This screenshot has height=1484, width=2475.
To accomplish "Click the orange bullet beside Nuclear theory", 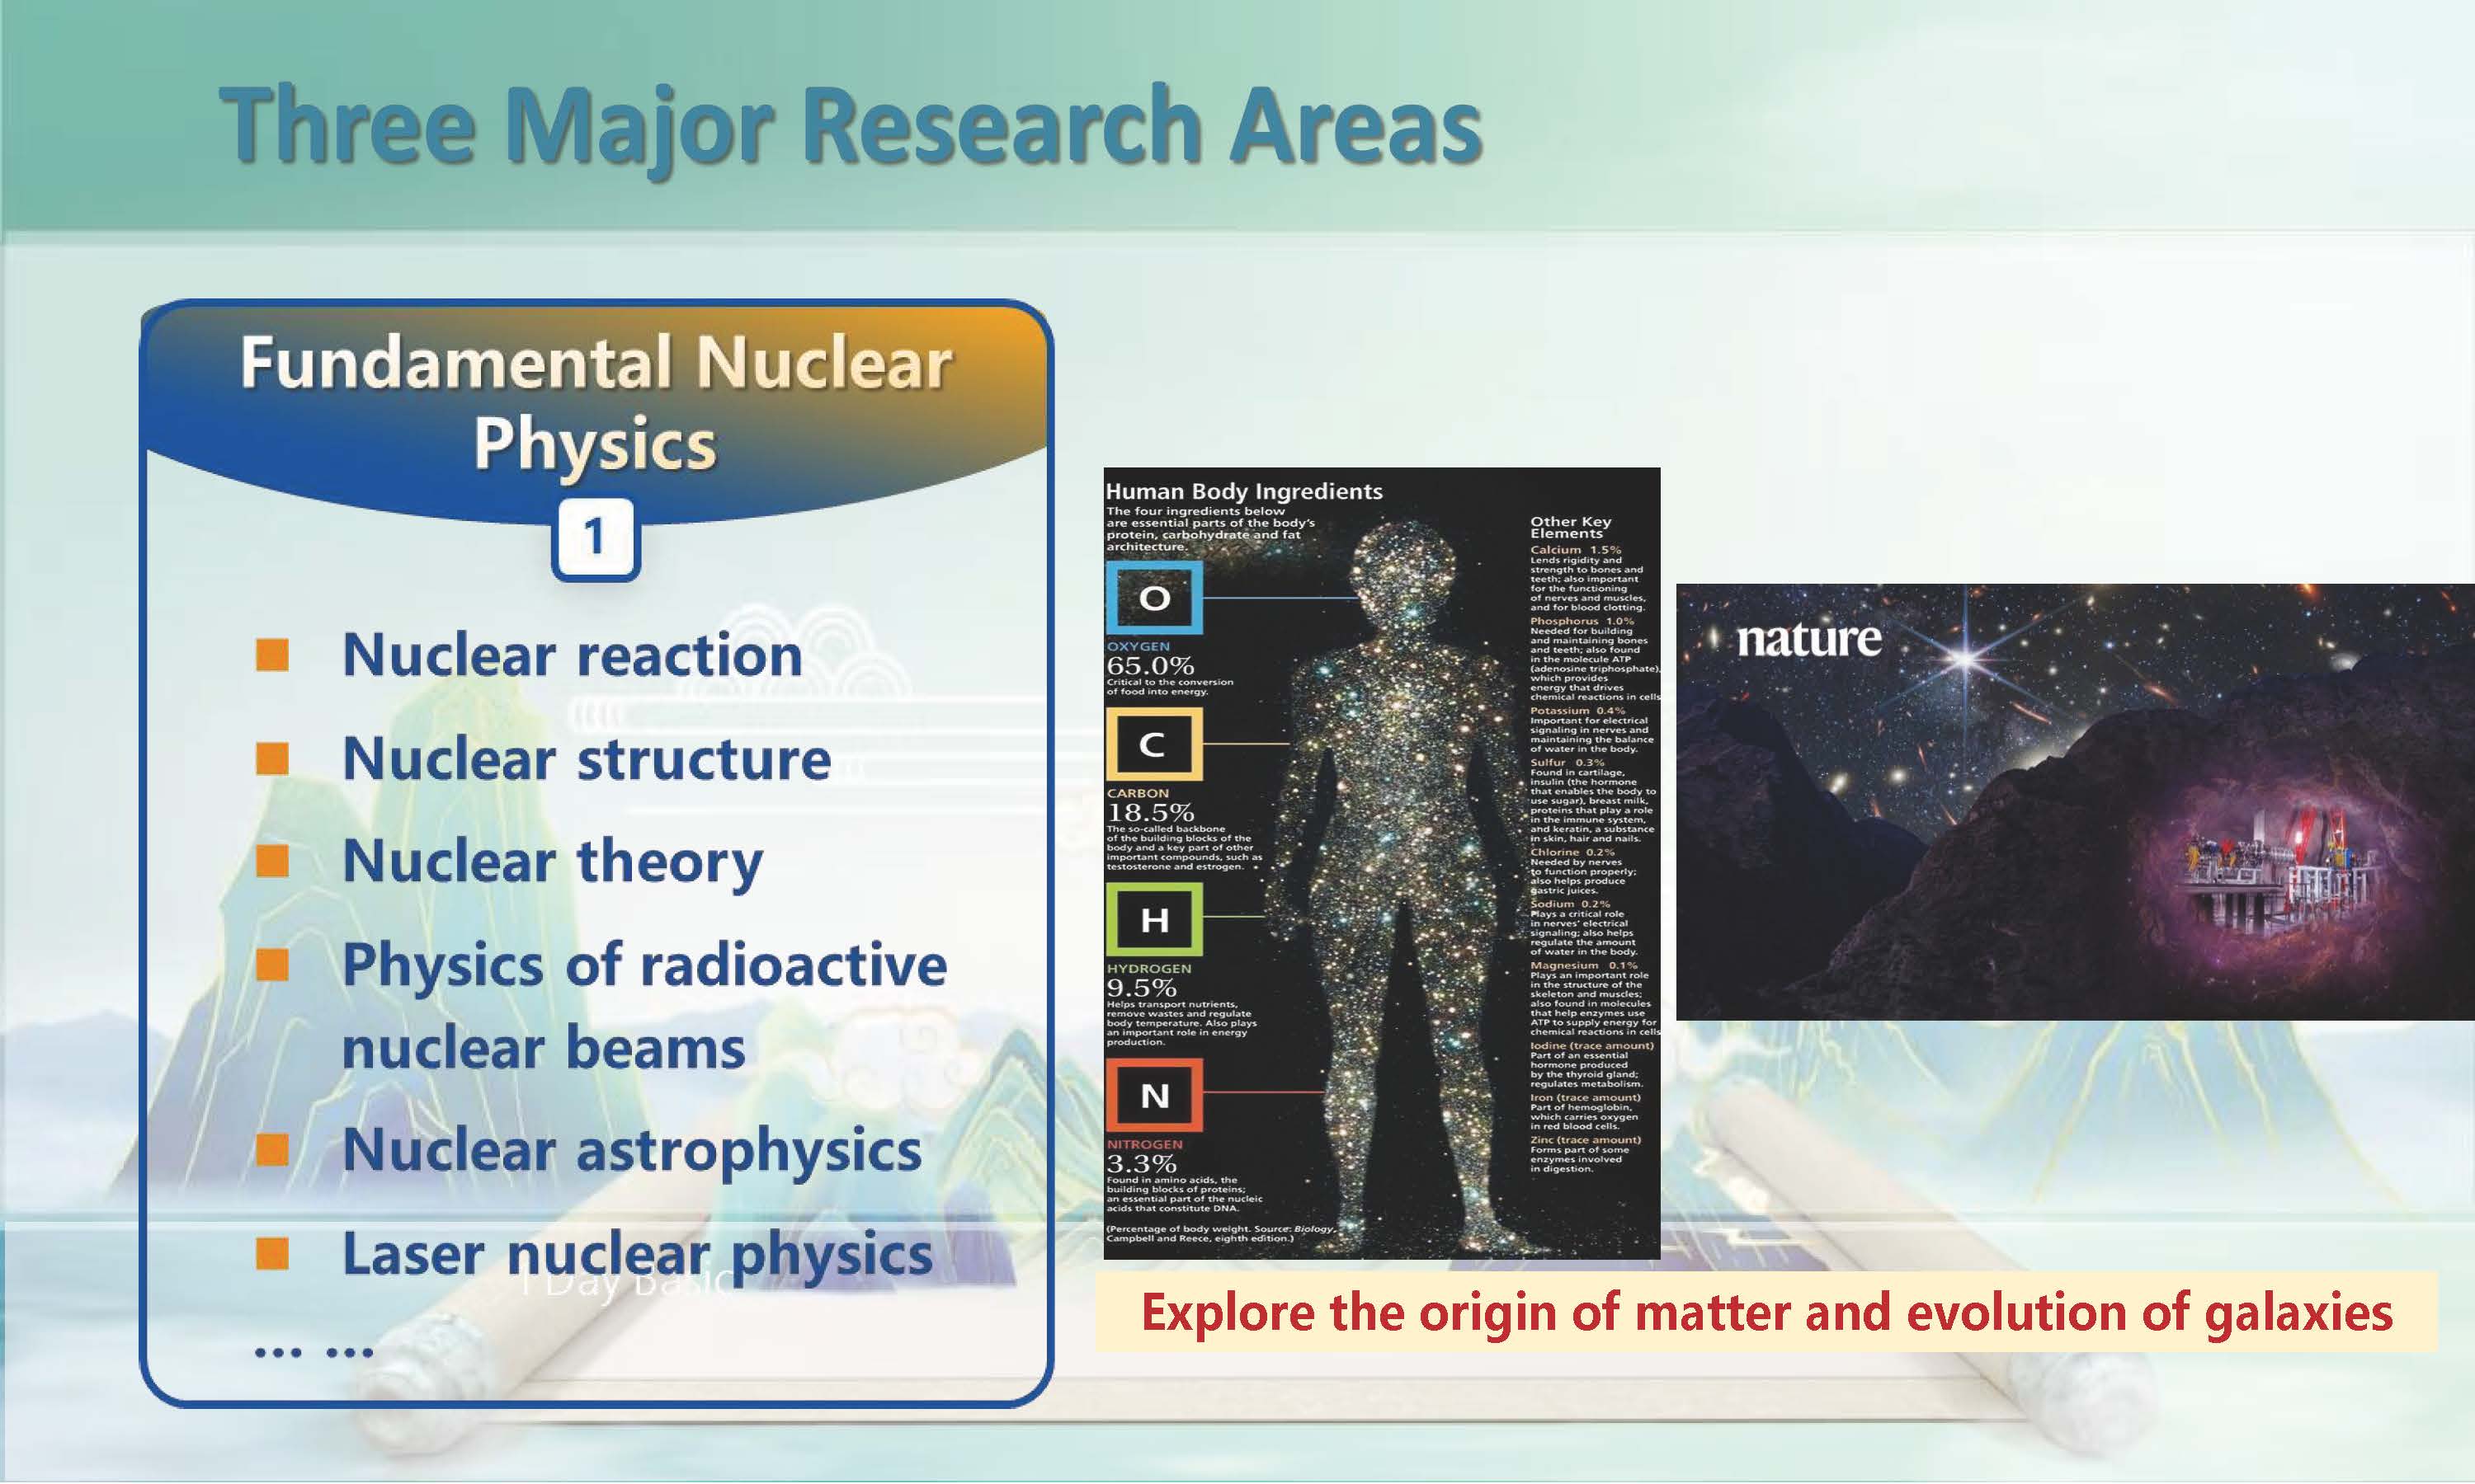I will pyautogui.click(x=272, y=861).
